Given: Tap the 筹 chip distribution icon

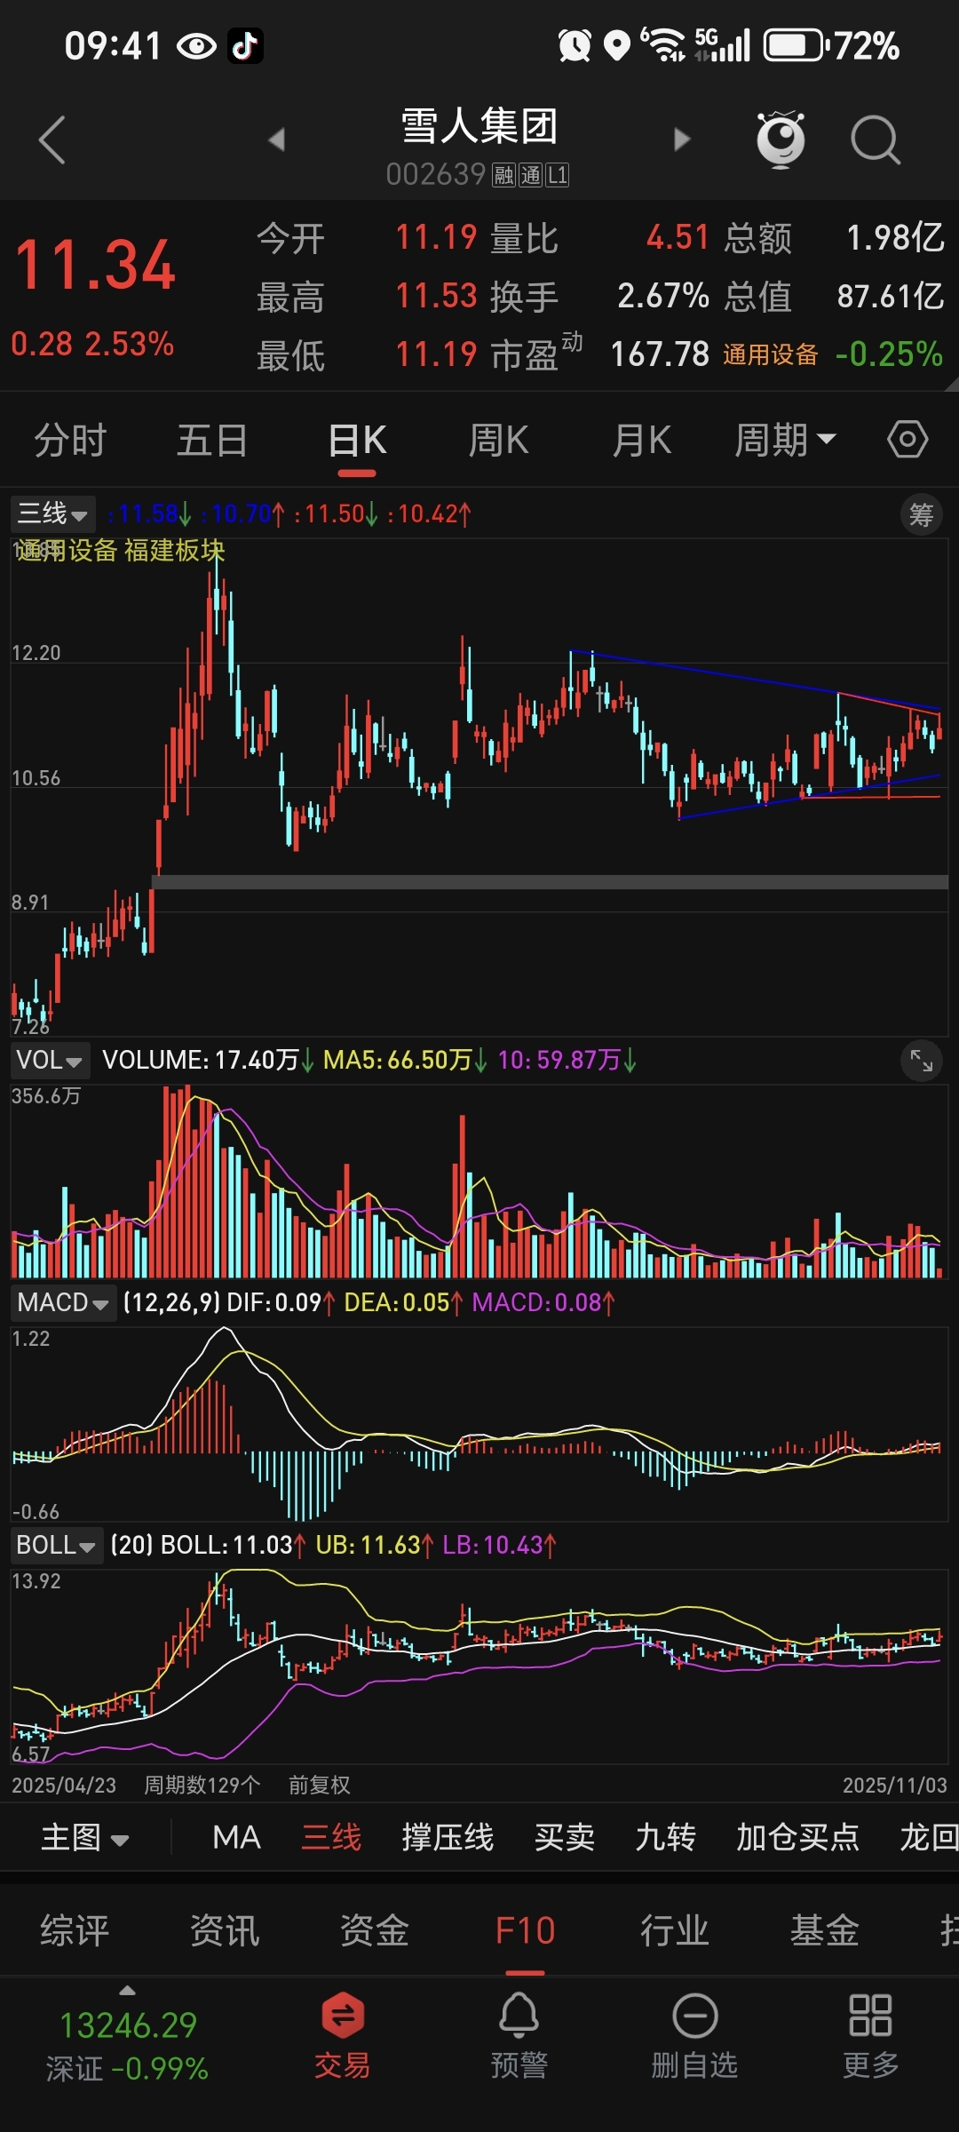Looking at the screenshot, I should tap(921, 514).
